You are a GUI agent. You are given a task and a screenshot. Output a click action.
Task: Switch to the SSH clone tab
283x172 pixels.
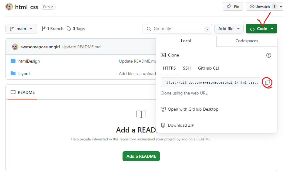point(187,68)
